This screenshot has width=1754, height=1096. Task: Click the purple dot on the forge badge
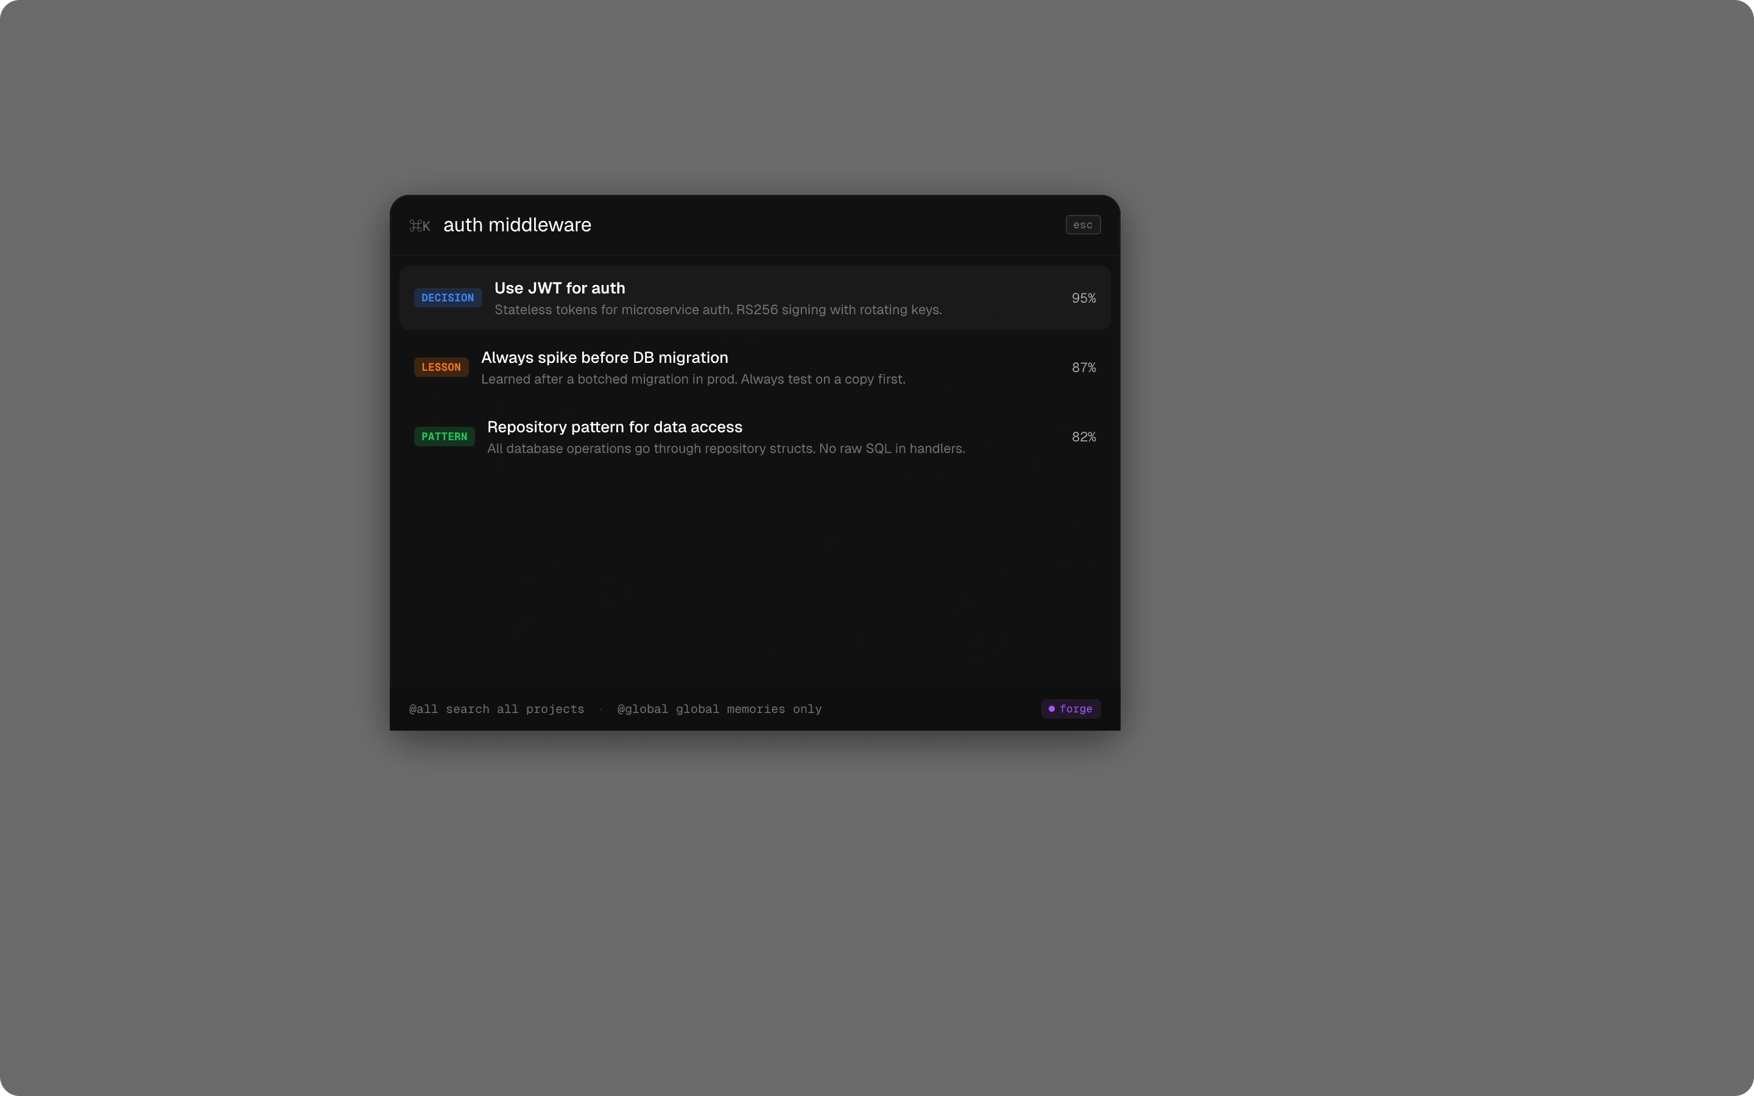(x=1052, y=709)
